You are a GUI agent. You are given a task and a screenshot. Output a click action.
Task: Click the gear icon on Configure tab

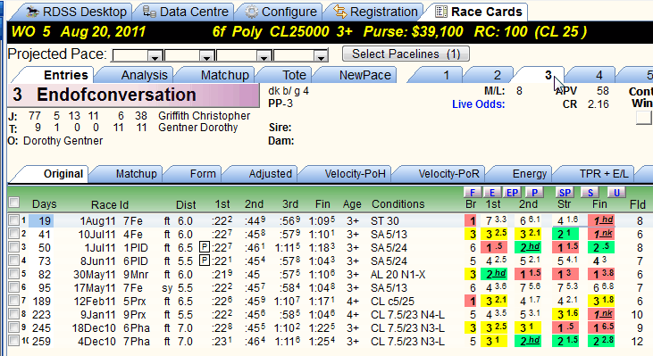(x=252, y=12)
